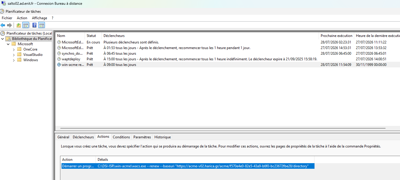This screenshot has width=400, height=180.
Task: Click the 'À 09:00 tous les jours' trigger cell
Action: point(120,65)
